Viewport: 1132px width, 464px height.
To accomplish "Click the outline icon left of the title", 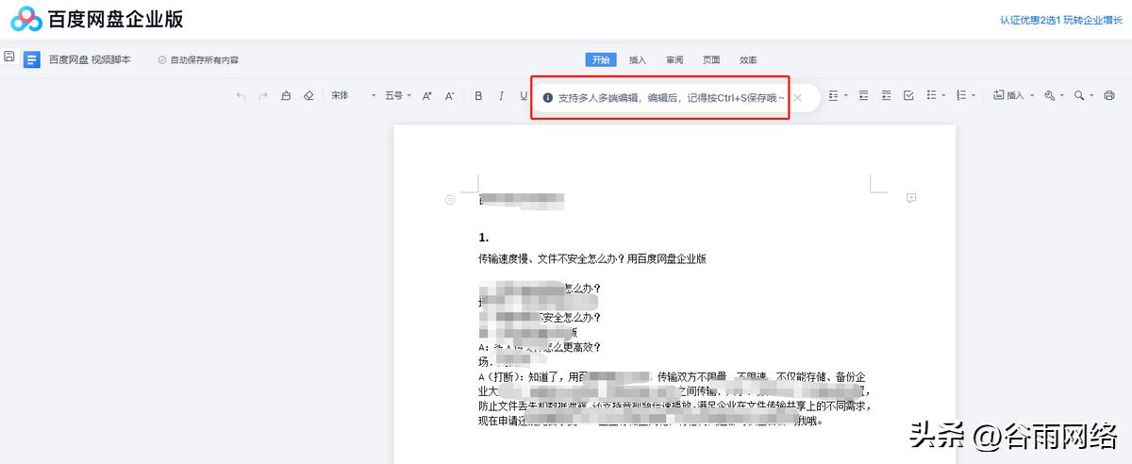I will pos(450,199).
